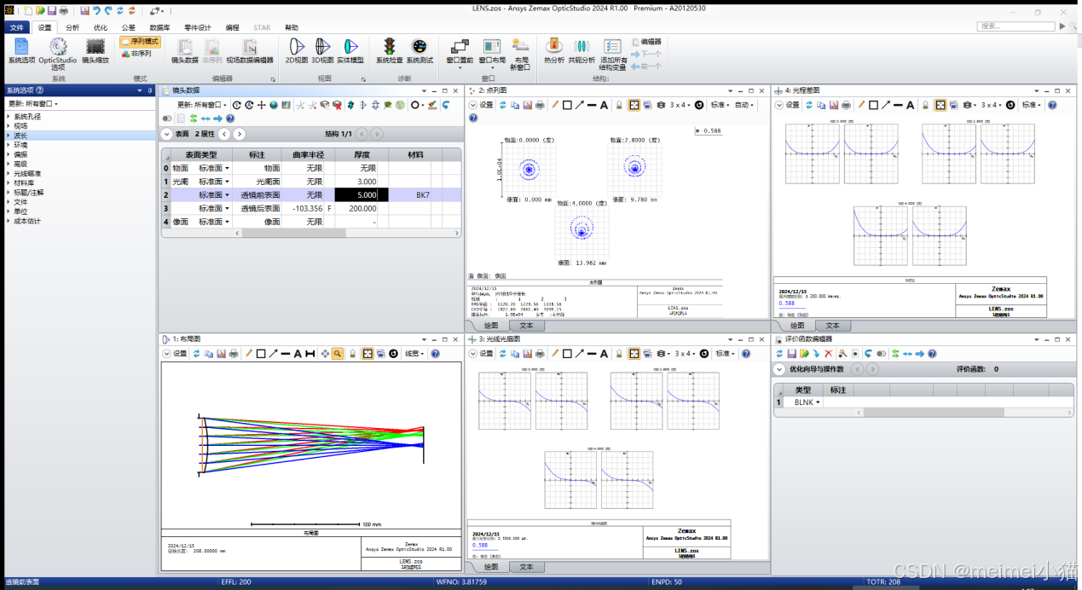Image resolution: width=1082 pixels, height=590 pixels.
Task: Launch the 3D视图 layout
Action: [322, 51]
